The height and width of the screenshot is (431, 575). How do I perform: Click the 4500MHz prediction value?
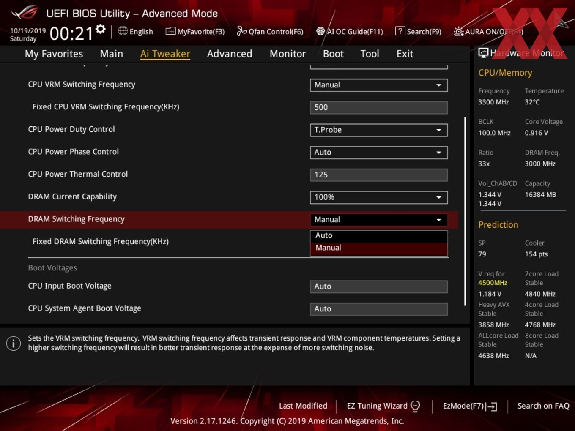pyautogui.click(x=493, y=283)
